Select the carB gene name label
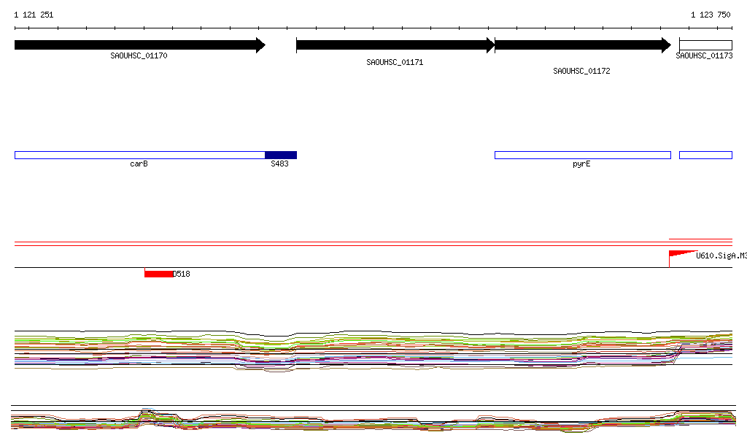Image resolution: width=747 pixels, height=446 pixels. point(139,164)
